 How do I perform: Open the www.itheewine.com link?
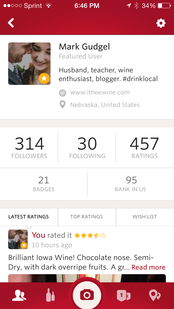click(x=100, y=92)
